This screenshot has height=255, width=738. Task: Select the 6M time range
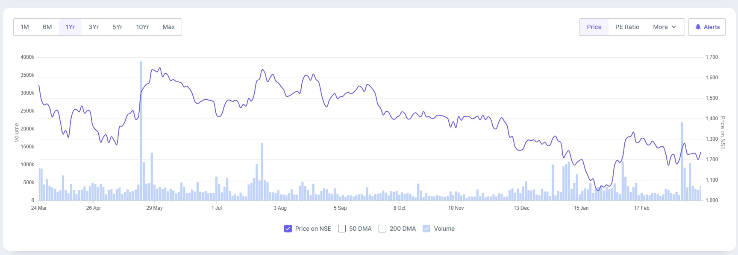click(47, 27)
